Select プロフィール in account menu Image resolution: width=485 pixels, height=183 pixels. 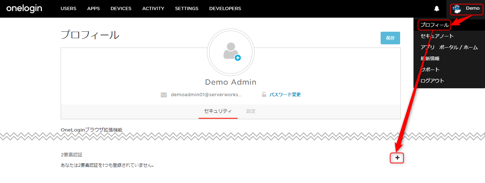[434, 25]
